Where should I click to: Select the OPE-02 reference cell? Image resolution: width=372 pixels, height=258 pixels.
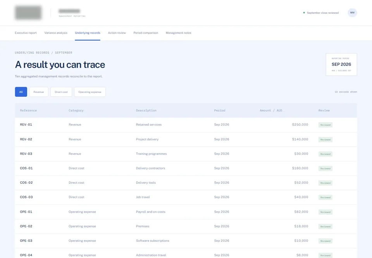[x=26, y=226]
